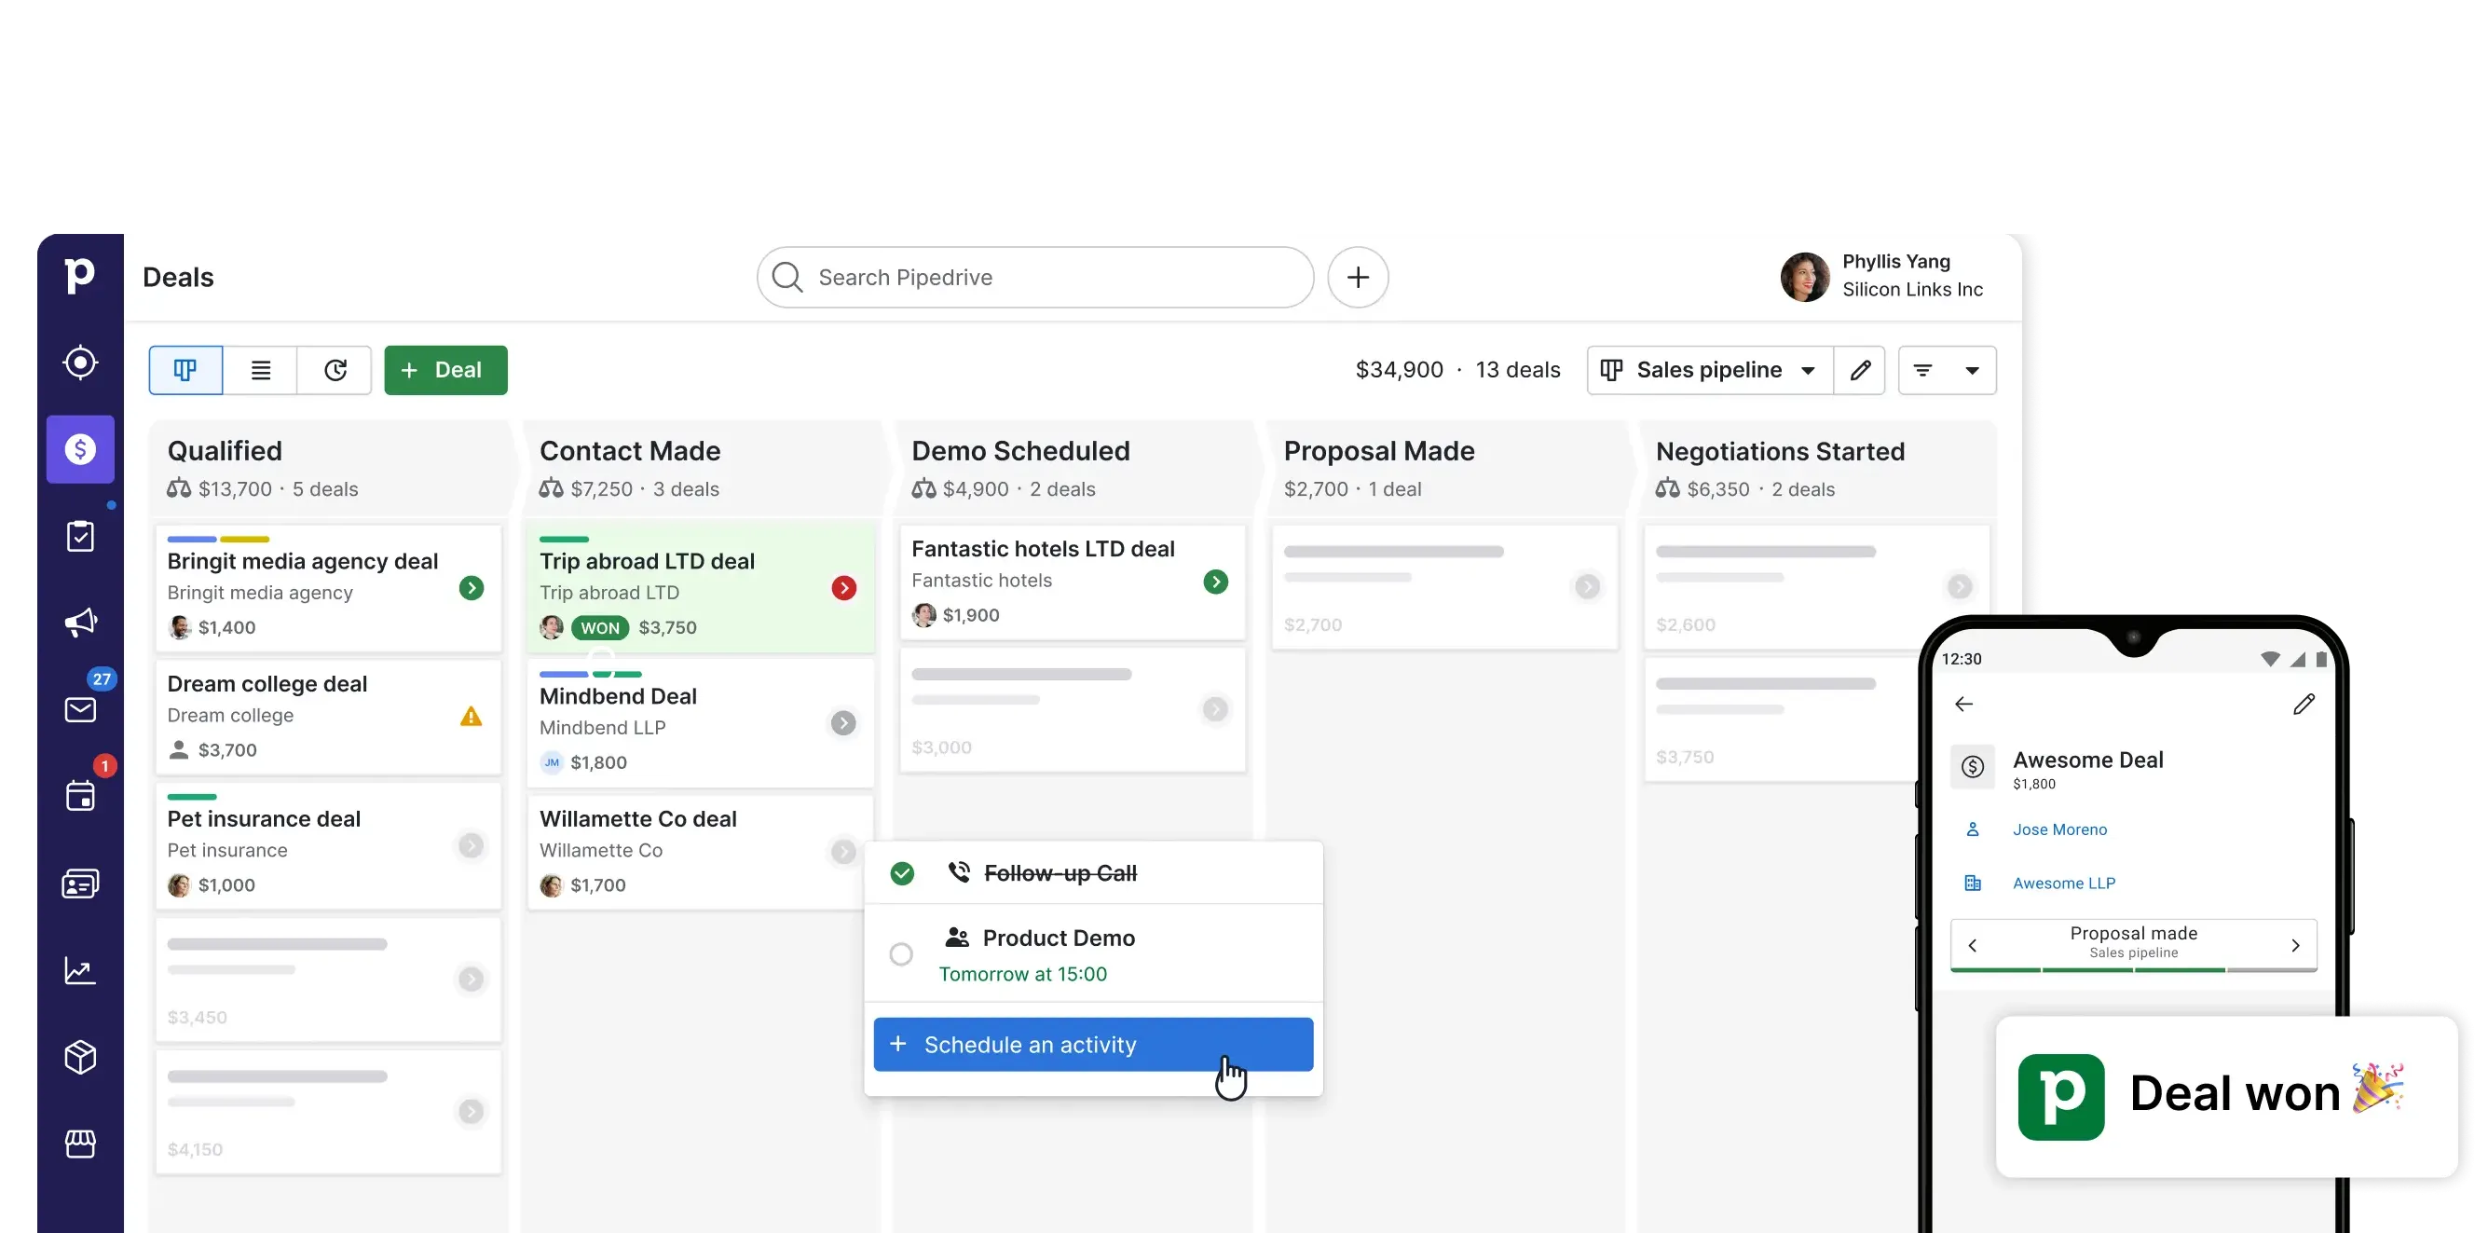Screen dimensions: 2475x1233
Task: Click the WON badge on Trip abroad deal
Action: click(599, 627)
